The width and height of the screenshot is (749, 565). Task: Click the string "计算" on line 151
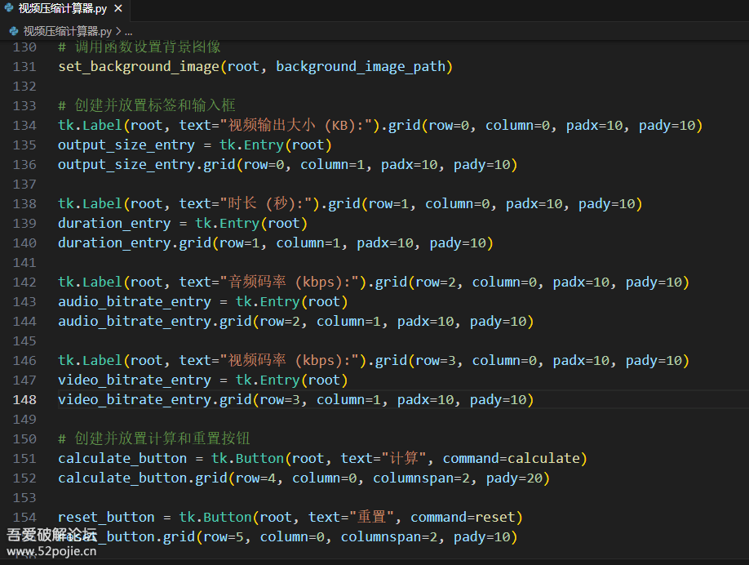[404, 458]
